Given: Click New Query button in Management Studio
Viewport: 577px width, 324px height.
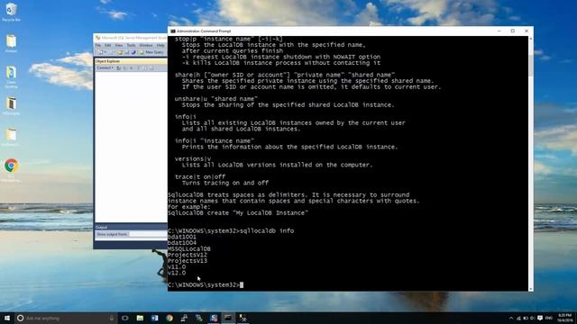Looking at the screenshot, I should click(x=151, y=52).
